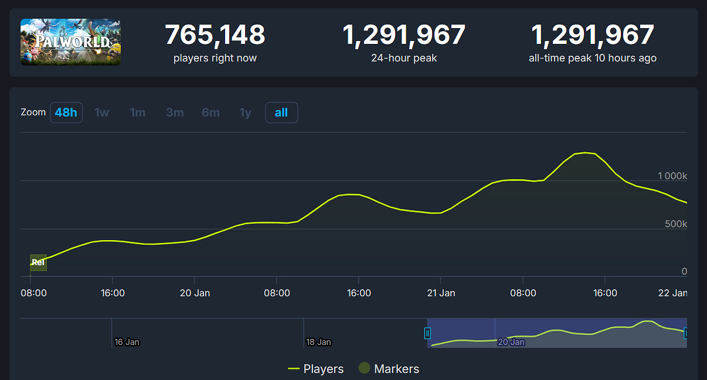Change zoom to 1y
The image size is (707, 380).
246,112
